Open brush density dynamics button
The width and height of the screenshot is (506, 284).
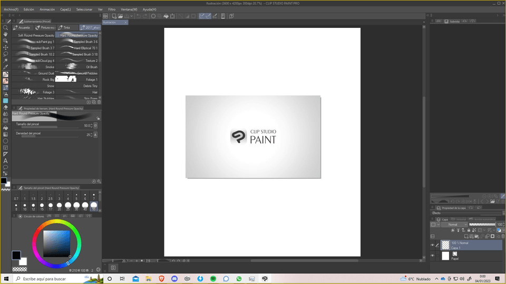95,135
